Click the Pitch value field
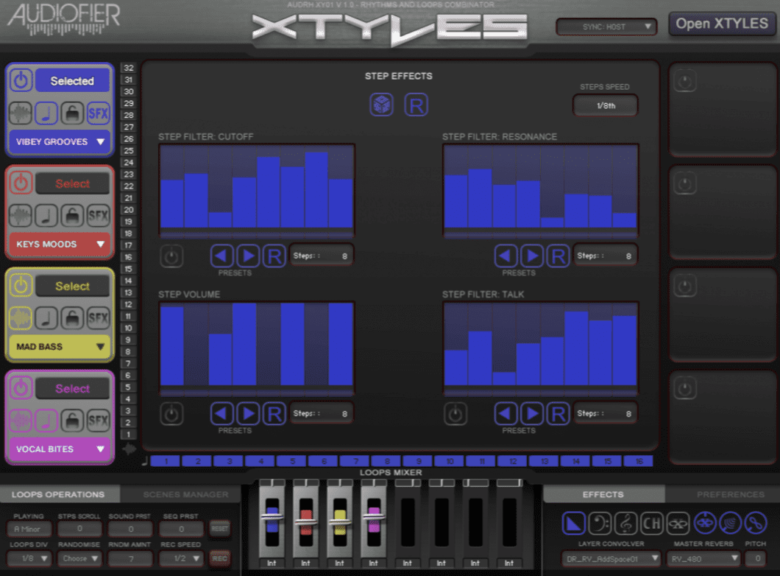The image size is (780, 576). tap(757, 559)
